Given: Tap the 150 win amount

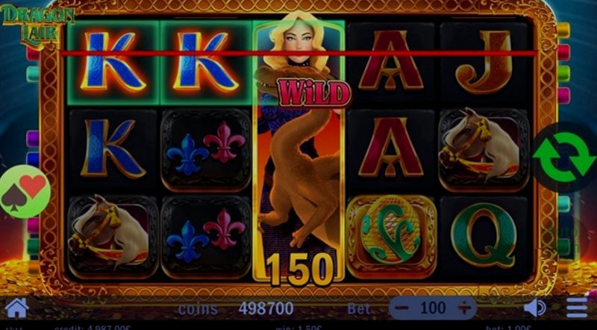Looking at the screenshot, I should click(301, 269).
